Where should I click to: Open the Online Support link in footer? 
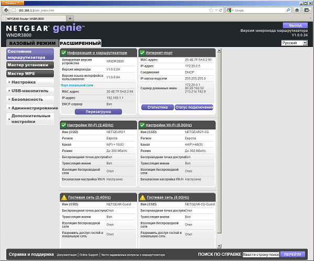point(88,255)
